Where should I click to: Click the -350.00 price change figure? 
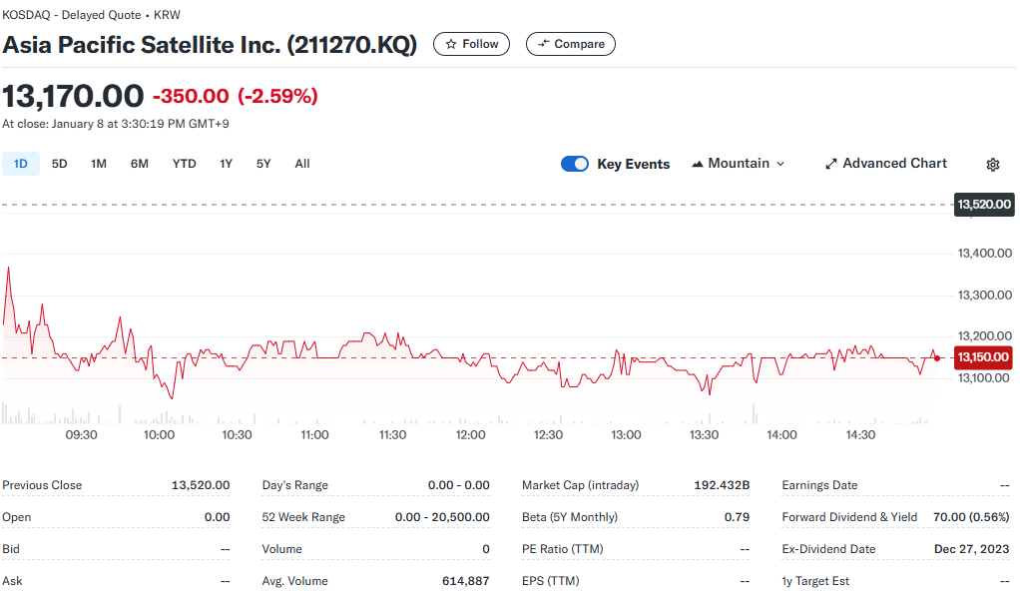tap(191, 96)
